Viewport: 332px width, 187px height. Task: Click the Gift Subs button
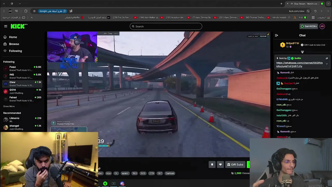[235, 164]
